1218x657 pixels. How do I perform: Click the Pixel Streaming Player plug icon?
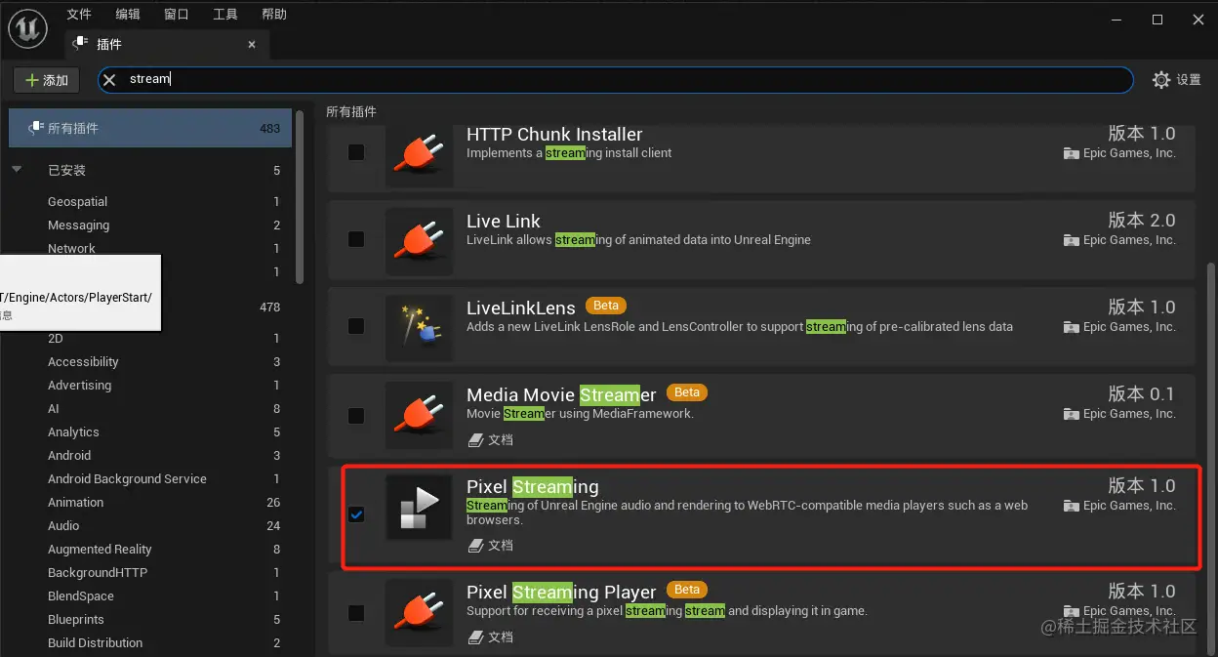point(420,611)
